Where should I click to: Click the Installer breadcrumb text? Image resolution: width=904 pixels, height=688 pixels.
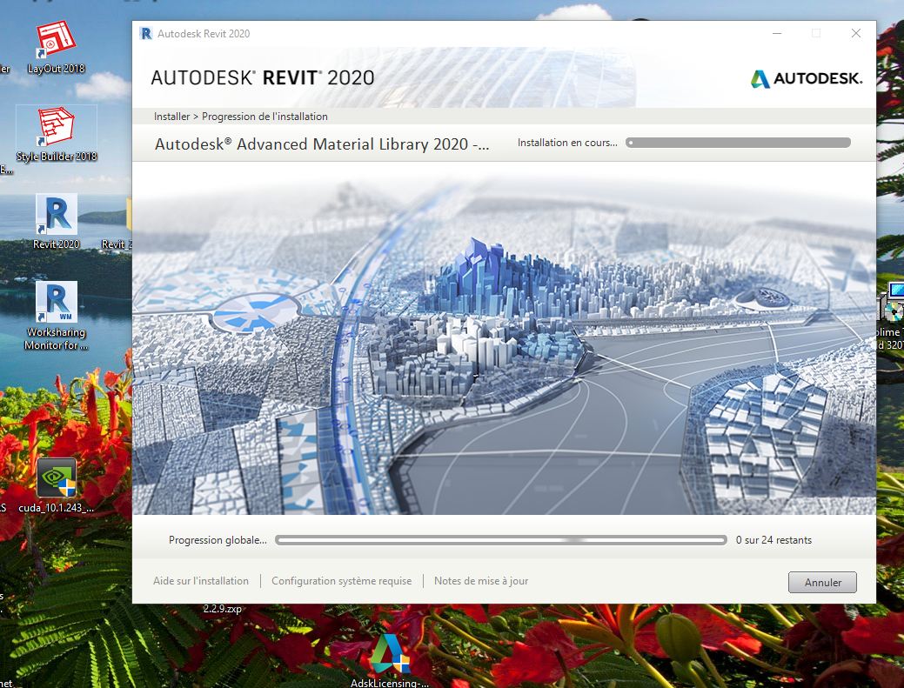[x=171, y=117]
